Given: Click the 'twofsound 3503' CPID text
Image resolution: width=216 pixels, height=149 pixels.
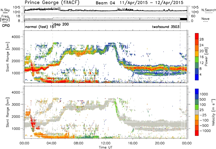Looking at the screenshot, I should click(166, 27).
